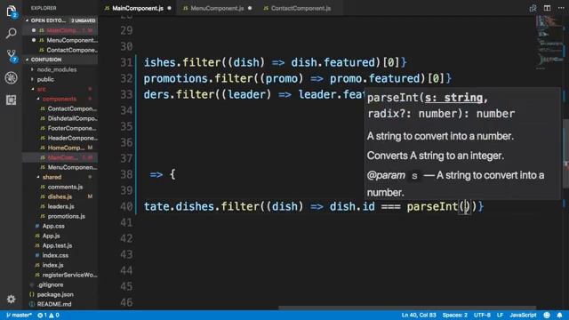Click unsaved dot on MenuComponent.js tab
The height and width of the screenshot is (320, 569).
(250, 8)
